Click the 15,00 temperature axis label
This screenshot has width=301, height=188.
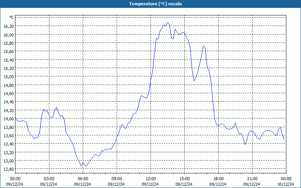[9, 77]
